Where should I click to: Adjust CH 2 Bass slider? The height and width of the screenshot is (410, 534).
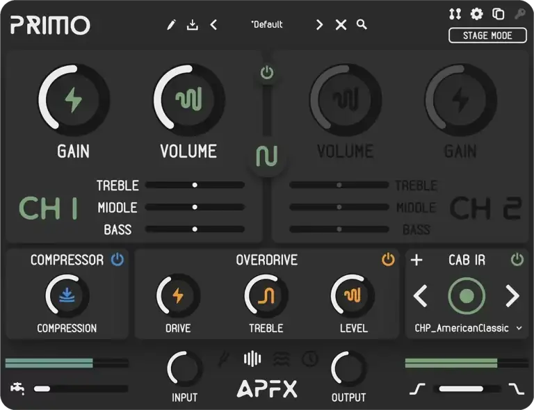(339, 229)
